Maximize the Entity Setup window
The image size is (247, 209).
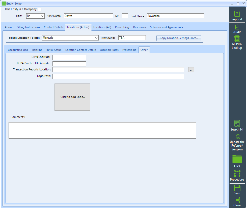pos(238,3)
